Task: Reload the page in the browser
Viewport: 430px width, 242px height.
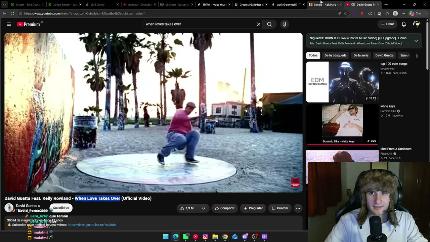Action: click(12, 13)
